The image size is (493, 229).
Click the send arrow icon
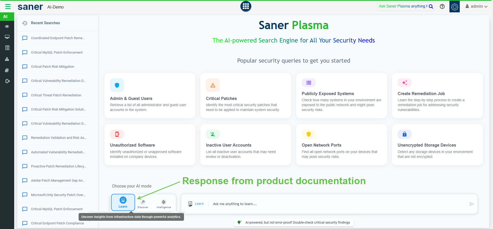tap(472, 204)
